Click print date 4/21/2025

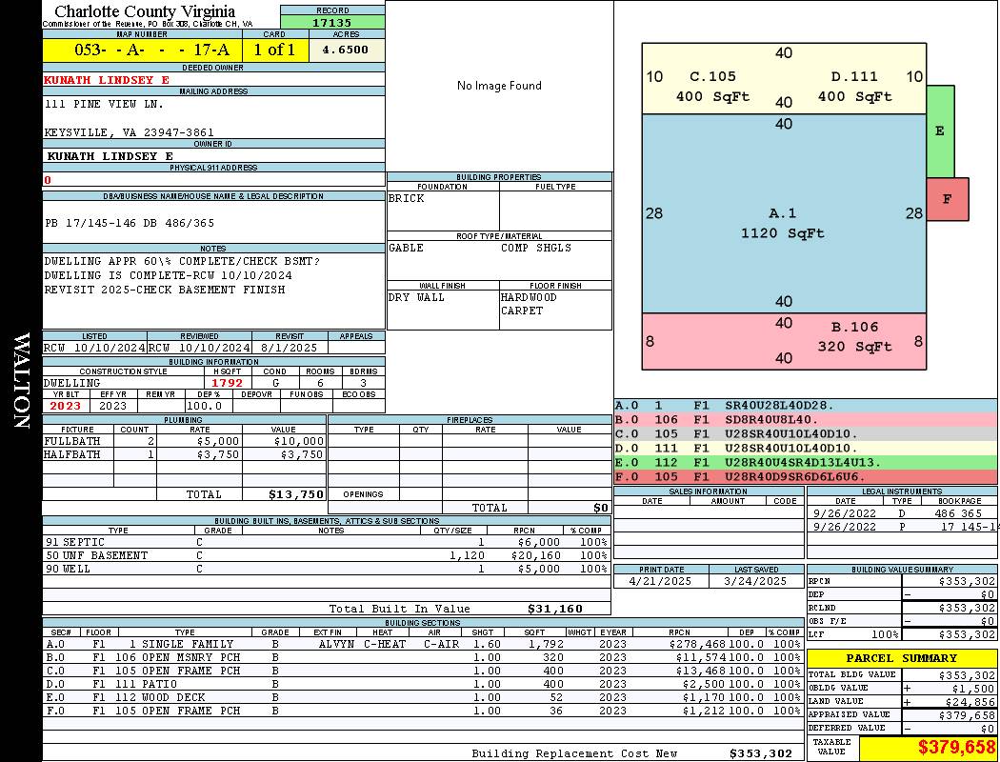click(x=660, y=581)
